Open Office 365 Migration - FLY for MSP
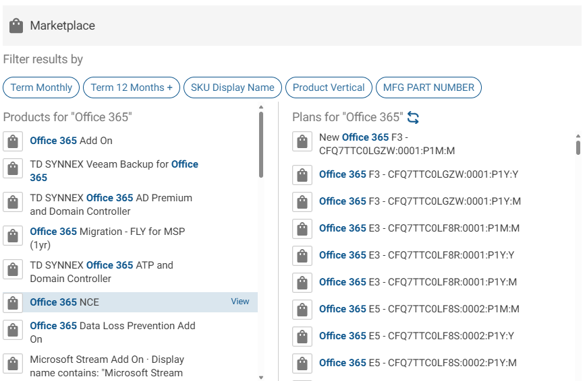 click(107, 238)
